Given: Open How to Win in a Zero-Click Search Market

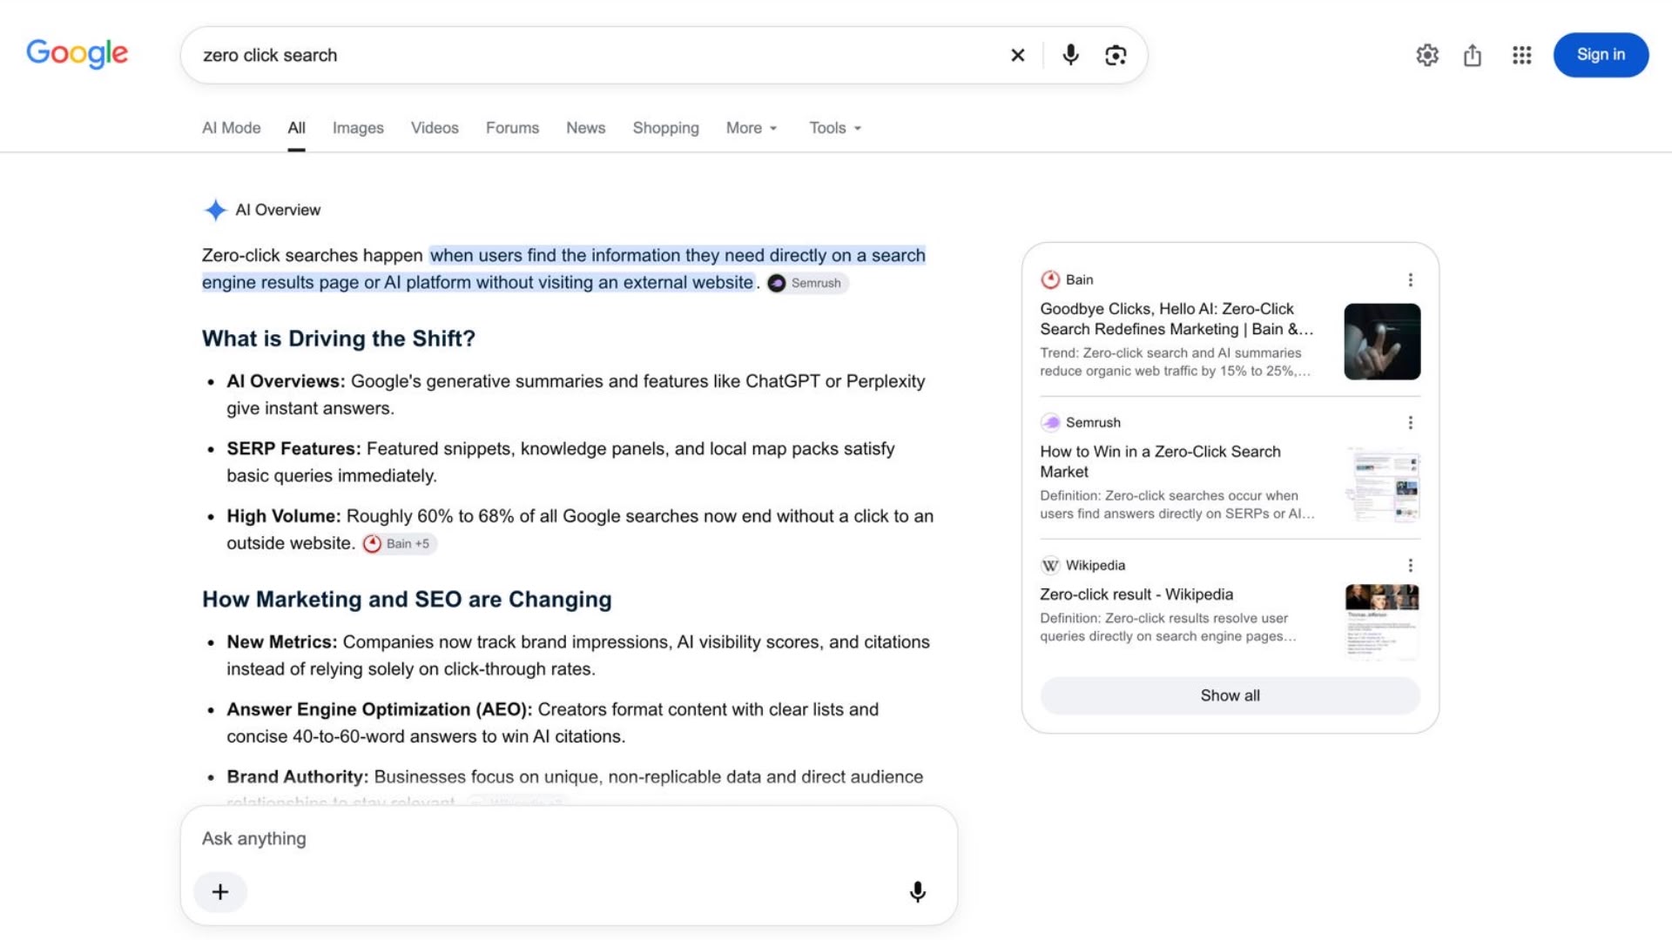Looking at the screenshot, I should pyautogui.click(x=1160, y=461).
